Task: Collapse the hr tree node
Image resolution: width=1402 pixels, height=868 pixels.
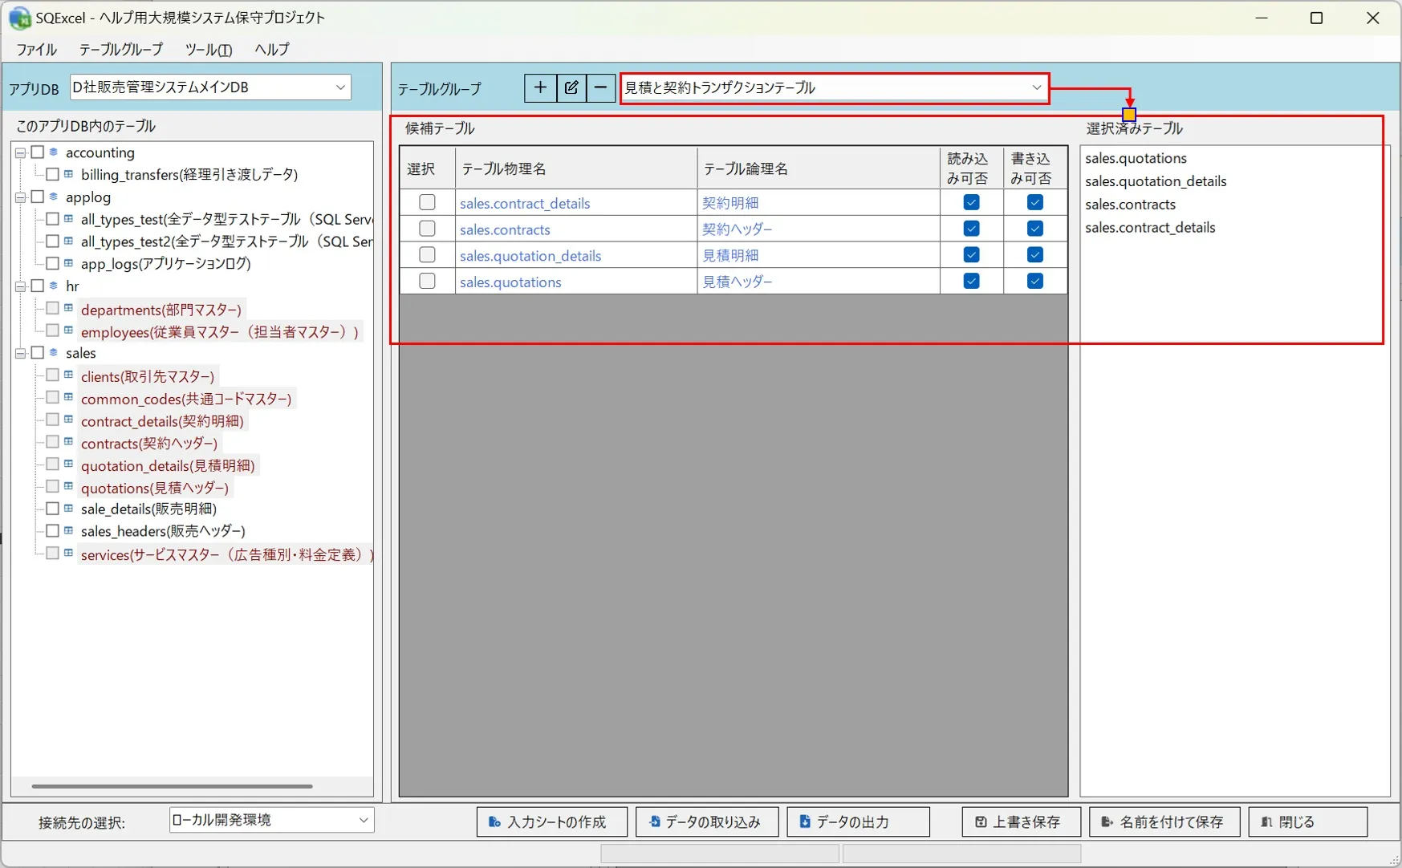Action: (x=21, y=286)
